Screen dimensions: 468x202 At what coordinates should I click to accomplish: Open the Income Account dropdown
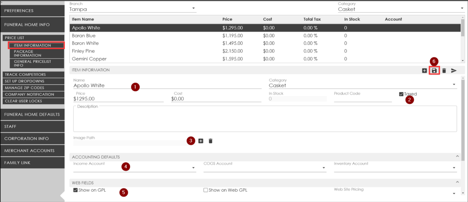pos(194,168)
